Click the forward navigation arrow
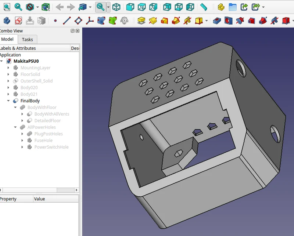This screenshot has width=294, height=236. tap(71, 7)
